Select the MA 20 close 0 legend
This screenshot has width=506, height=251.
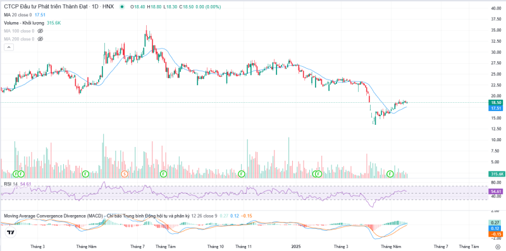click(x=18, y=15)
